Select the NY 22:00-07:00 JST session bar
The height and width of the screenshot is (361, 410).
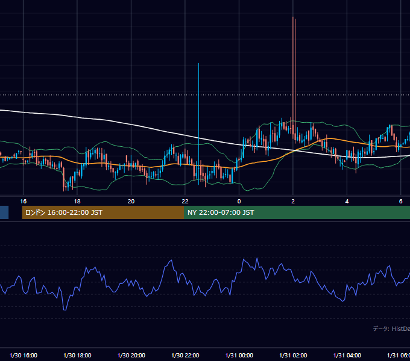coord(297,212)
